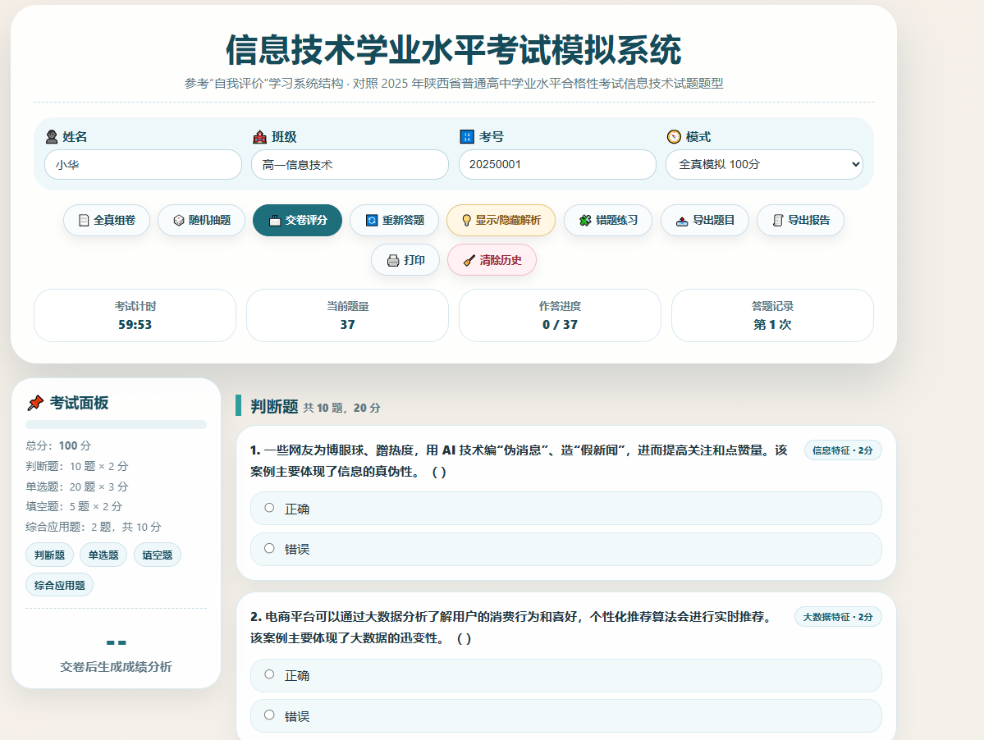Click the 全真组卷 document icon button
The height and width of the screenshot is (740, 984).
coord(107,220)
